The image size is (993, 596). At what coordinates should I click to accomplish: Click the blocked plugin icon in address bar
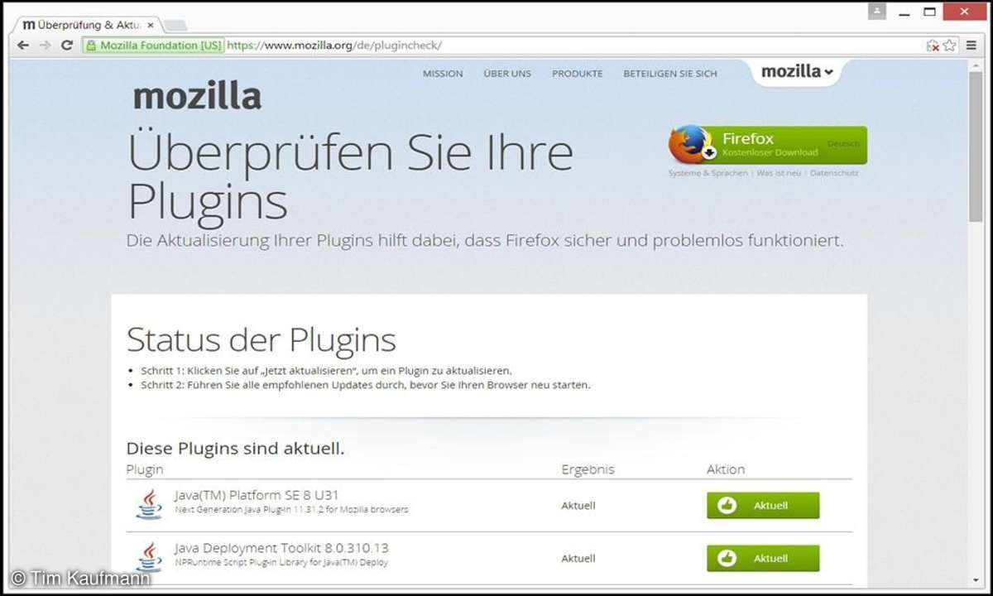pyautogui.click(x=933, y=46)
